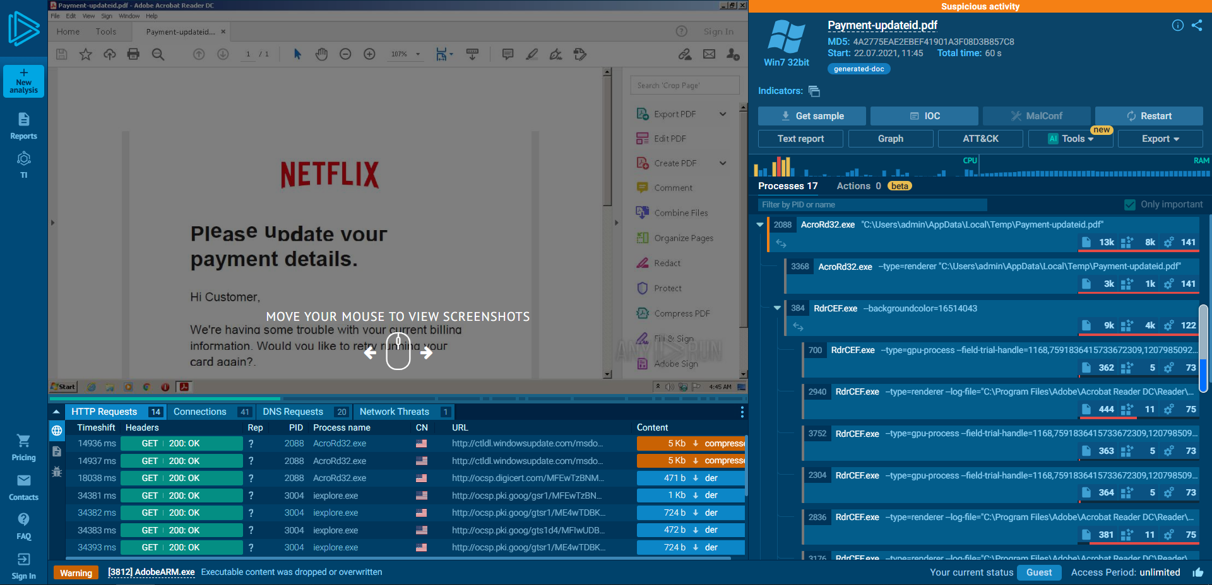Open the Text report

pyautogui.click(x=800, y=139)
